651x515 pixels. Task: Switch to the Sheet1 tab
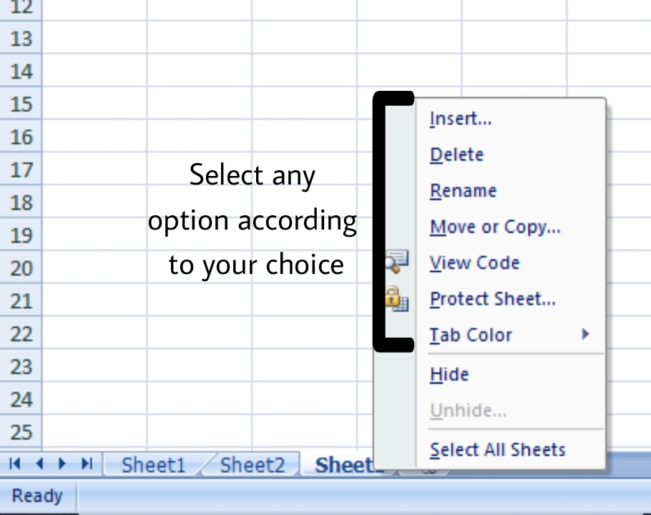(x=153, y=466)
